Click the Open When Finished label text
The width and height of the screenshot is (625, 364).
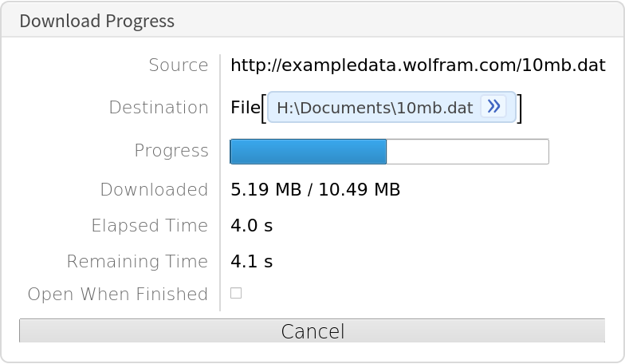tap(117, 295)
